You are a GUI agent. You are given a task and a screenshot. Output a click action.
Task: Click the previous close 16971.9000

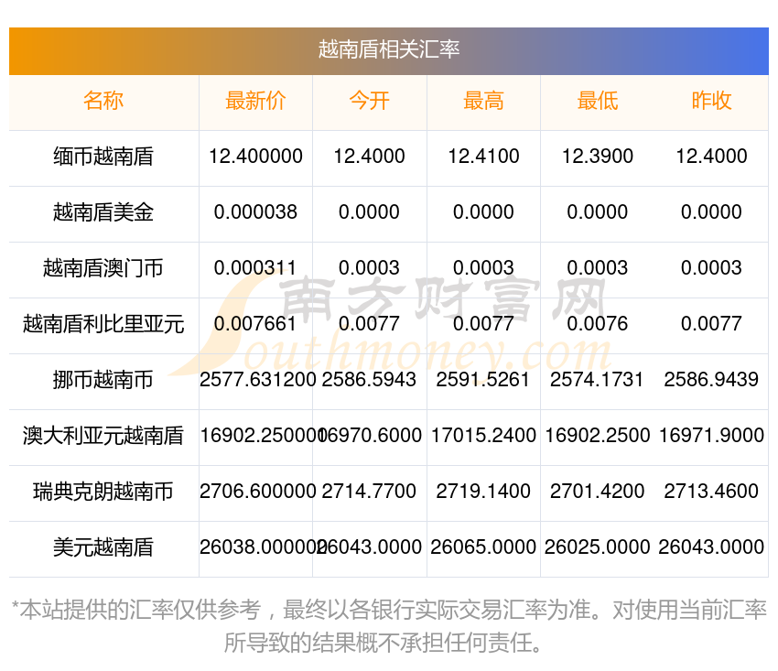711,436
